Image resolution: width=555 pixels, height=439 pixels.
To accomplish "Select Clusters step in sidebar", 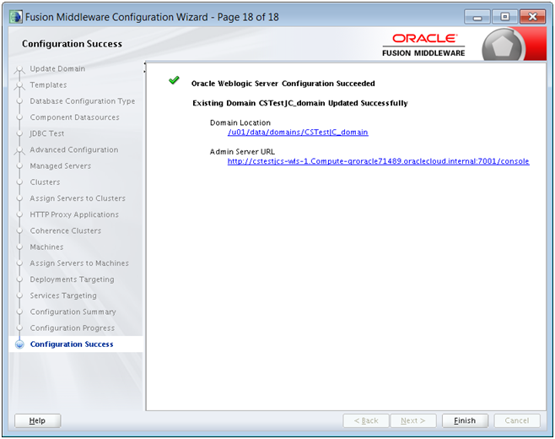I will (x=45, y=182).
